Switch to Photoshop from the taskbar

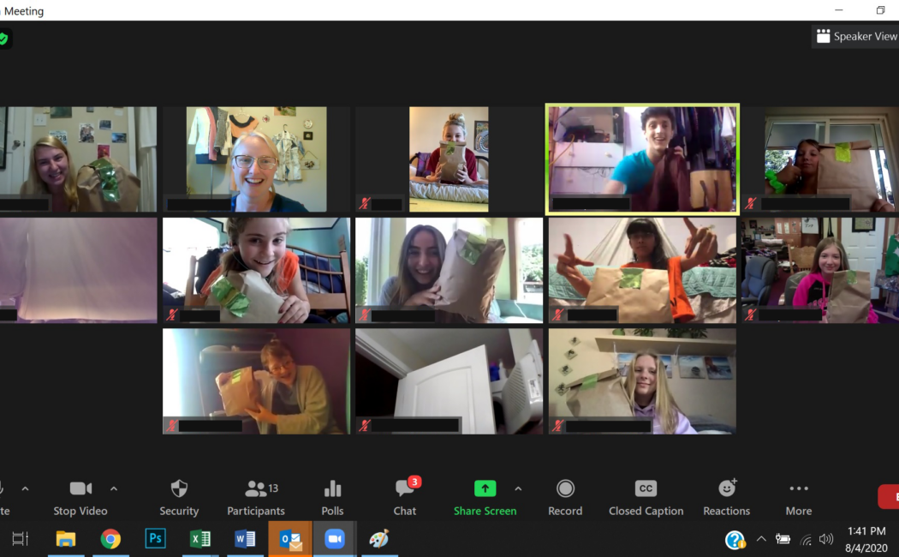[x=155, y=538]
